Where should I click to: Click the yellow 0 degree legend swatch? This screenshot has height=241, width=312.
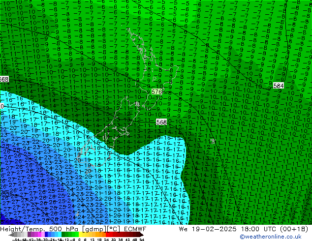pyautogui.click(x=80, y=234)
